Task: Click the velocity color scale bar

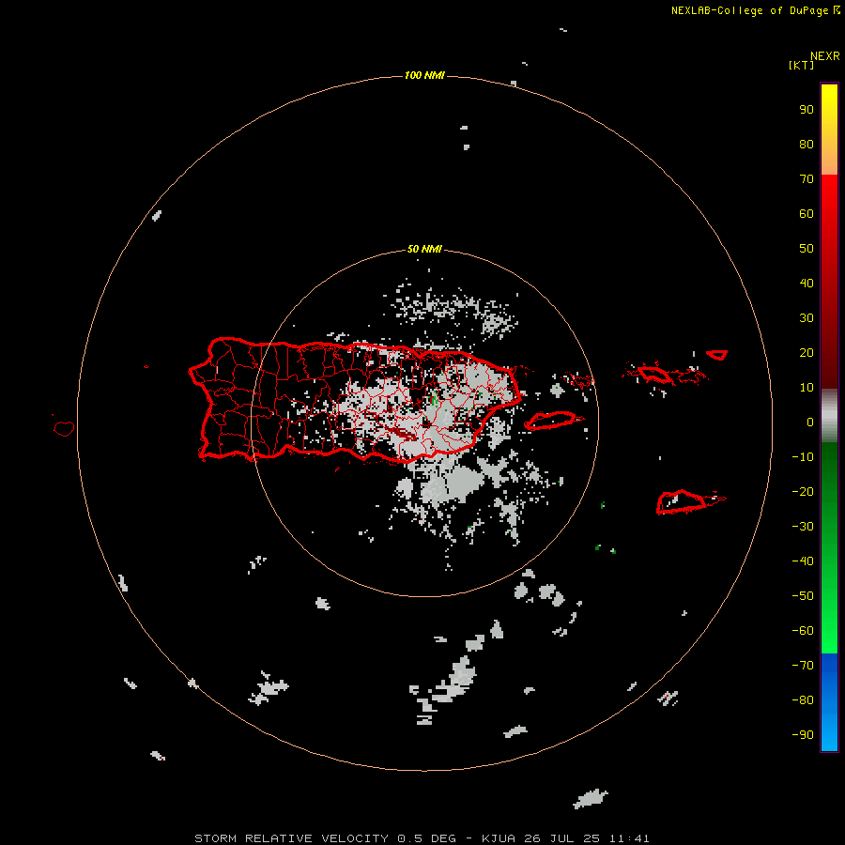Action: 829,417
